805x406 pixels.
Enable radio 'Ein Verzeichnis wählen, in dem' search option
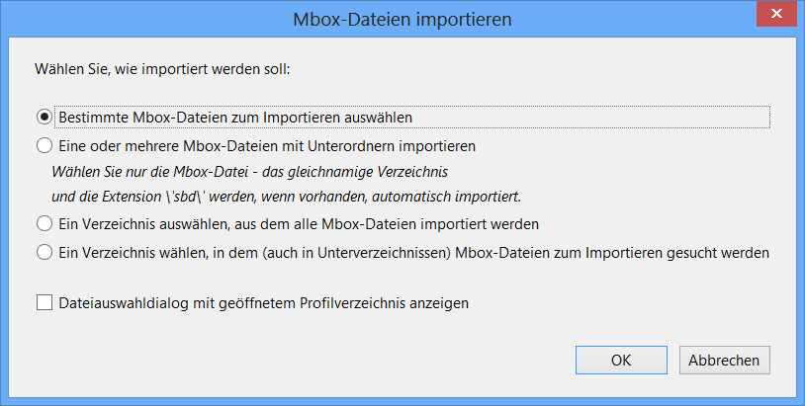coord(44,252)
